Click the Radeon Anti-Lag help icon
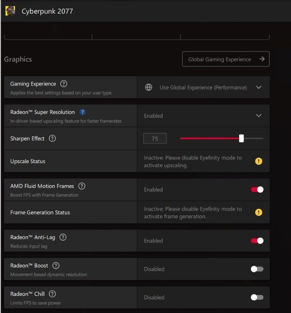 [63, 237]
